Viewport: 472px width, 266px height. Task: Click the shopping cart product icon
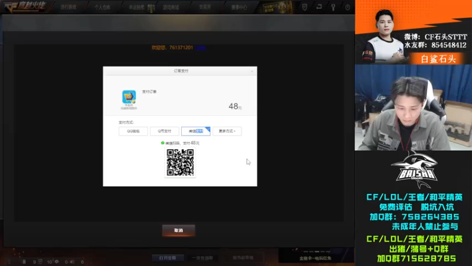tap(129, 97)
